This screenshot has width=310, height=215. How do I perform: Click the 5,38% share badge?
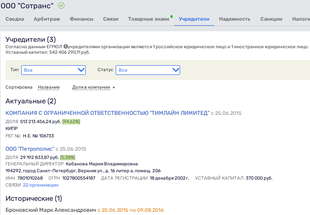[68, 158]
